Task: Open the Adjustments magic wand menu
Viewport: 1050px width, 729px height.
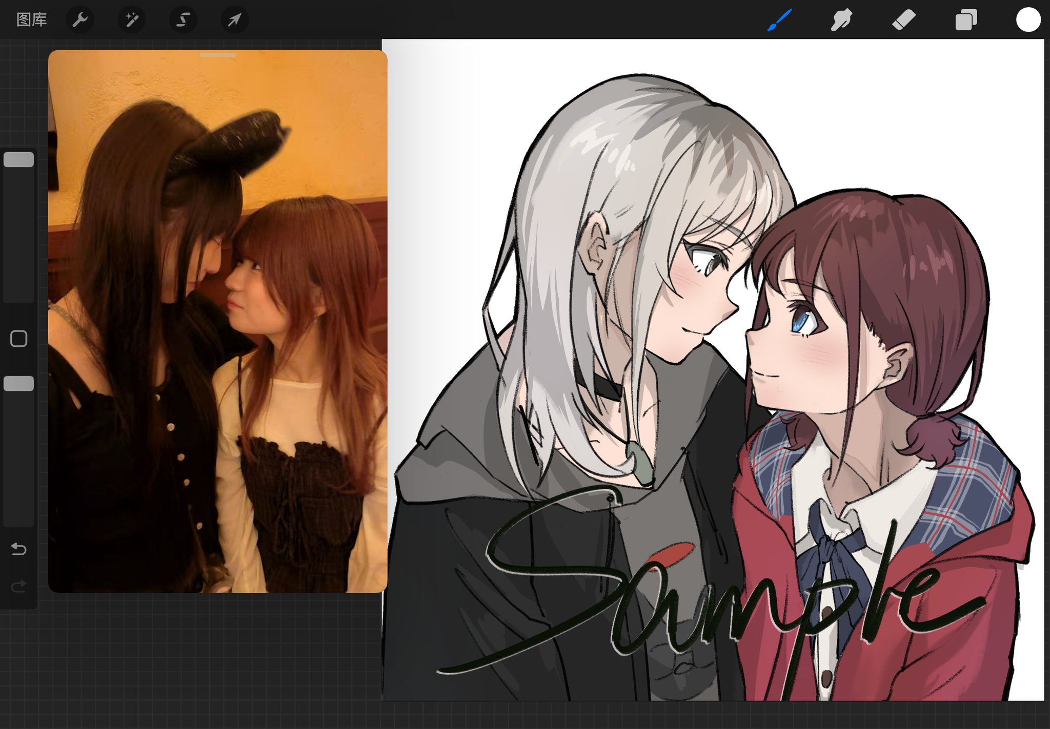Action: coord(132,20)
